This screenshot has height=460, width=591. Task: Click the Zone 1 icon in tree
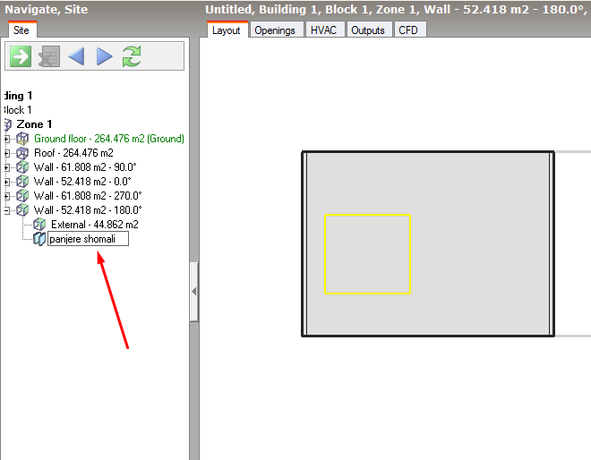[x=7, y=124]
